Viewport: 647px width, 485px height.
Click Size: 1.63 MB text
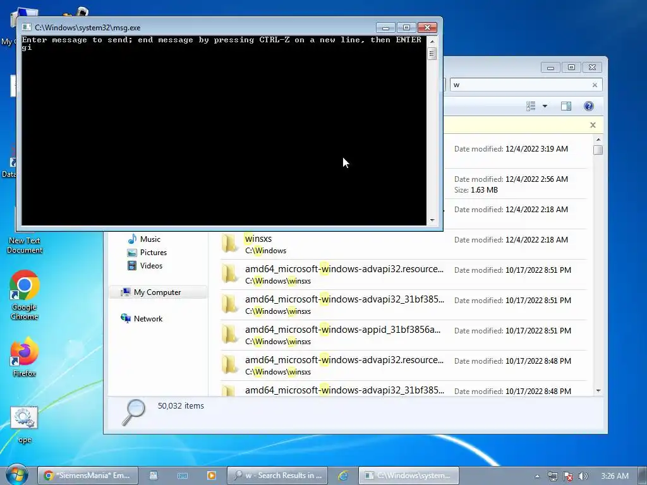(x=476, y=190)
